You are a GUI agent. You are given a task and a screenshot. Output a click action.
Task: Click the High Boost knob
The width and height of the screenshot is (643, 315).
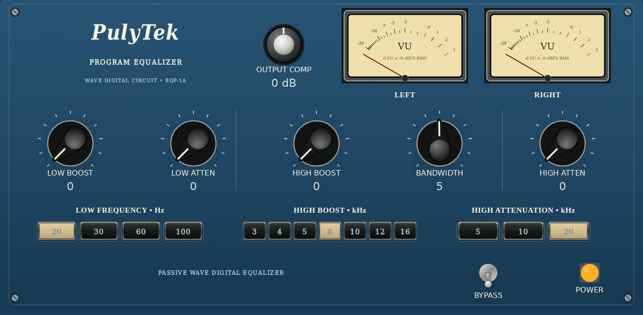tap(316, 143)
